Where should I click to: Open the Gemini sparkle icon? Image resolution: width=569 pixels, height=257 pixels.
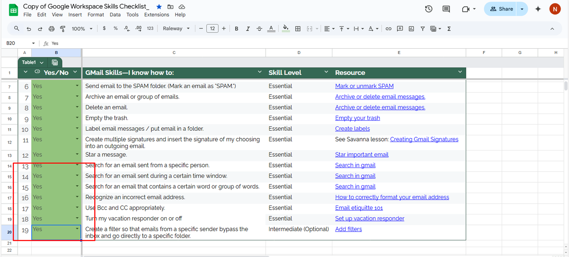tap(538, 9)
